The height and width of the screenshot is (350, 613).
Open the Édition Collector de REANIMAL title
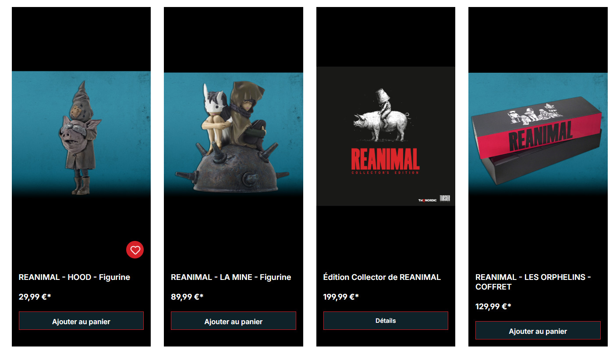tap(382, 277)
